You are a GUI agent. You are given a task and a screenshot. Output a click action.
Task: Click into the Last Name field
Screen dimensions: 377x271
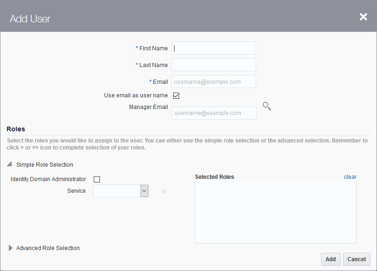coord(214,65)
